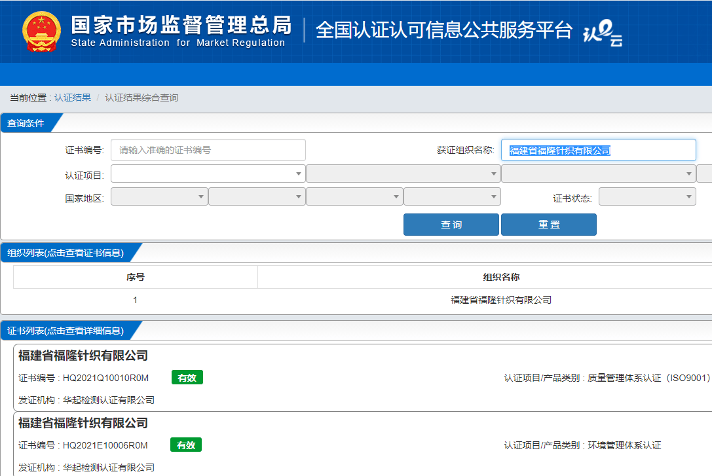Open the second 认证项目 dropdown
The height and width of the screenshot is (476, 712).
pyautogui.click(x=403, y=174)
